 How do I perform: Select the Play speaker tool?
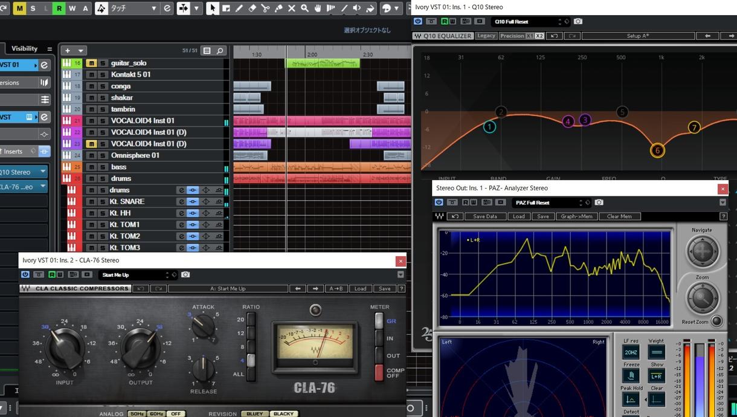tap(357, 8)
